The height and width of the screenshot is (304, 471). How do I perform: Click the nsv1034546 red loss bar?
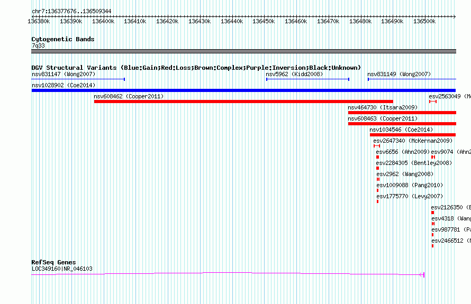(x=413, y=135)
